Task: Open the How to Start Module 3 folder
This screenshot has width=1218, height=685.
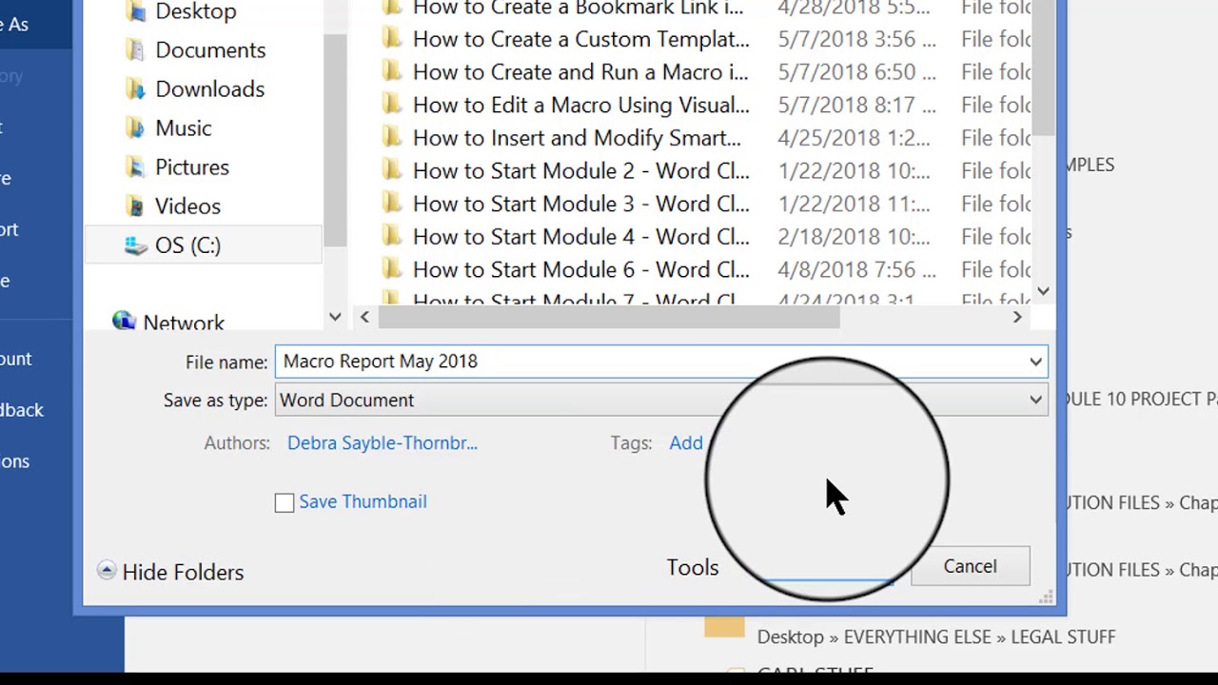Action: [580, 205]
